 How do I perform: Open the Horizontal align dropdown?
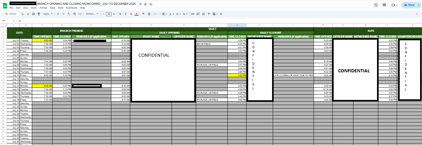click(165, 14)
